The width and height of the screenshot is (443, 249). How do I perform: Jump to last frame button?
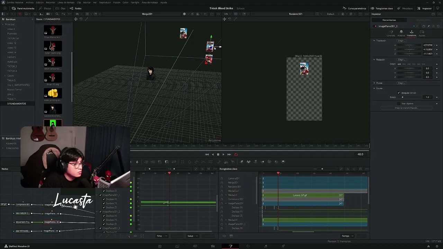coord(229,154)
